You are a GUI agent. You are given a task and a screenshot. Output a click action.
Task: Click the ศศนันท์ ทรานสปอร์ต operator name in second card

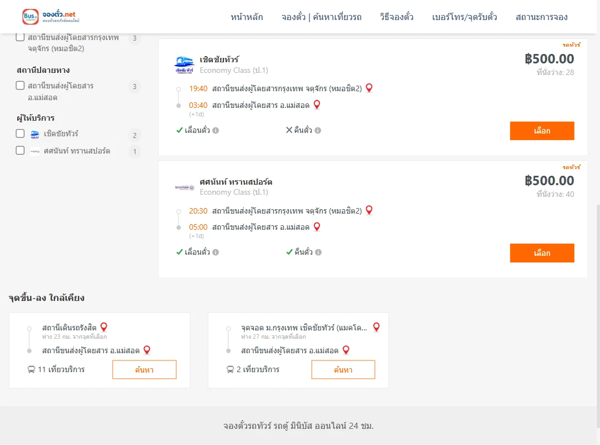(236, 182)
